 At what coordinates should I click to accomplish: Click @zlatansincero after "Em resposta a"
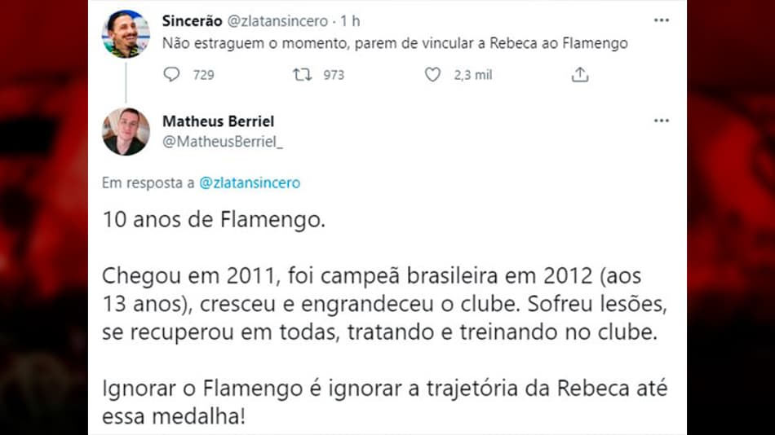[x=250, y=183]
